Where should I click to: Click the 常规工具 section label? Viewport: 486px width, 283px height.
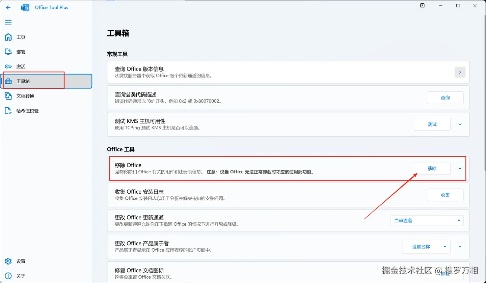click(117, 54)
